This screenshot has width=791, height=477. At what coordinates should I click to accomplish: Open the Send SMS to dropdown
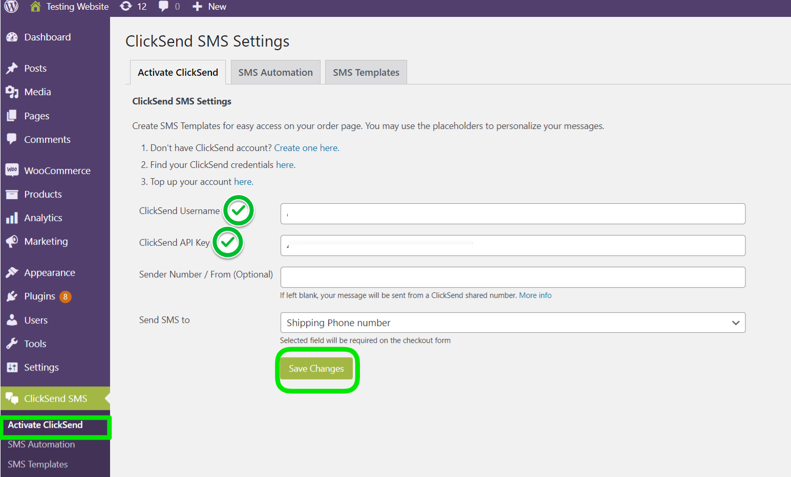tap(512, 322)
